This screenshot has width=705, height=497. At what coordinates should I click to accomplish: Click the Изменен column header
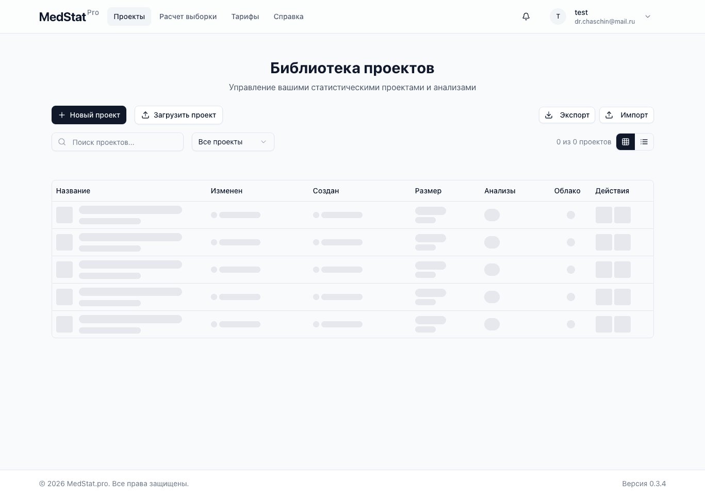pyautogui.click(x=226, y=191)
